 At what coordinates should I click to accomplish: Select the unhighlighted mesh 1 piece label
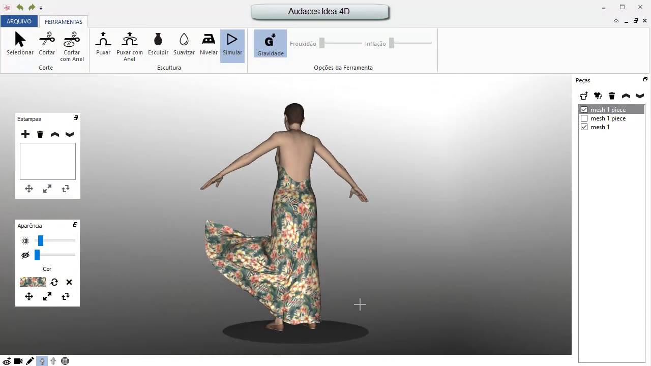608,118
